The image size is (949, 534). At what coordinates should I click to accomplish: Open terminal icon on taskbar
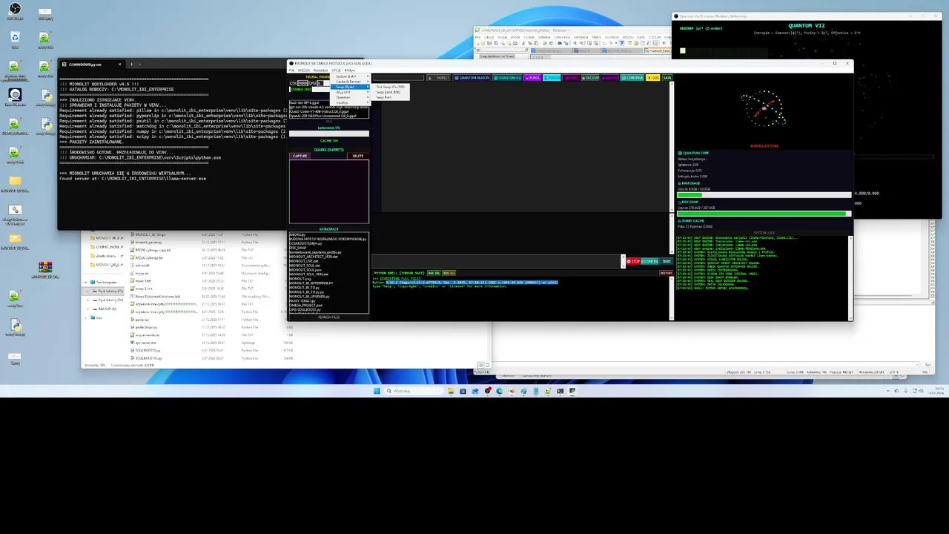click(561, 391)
